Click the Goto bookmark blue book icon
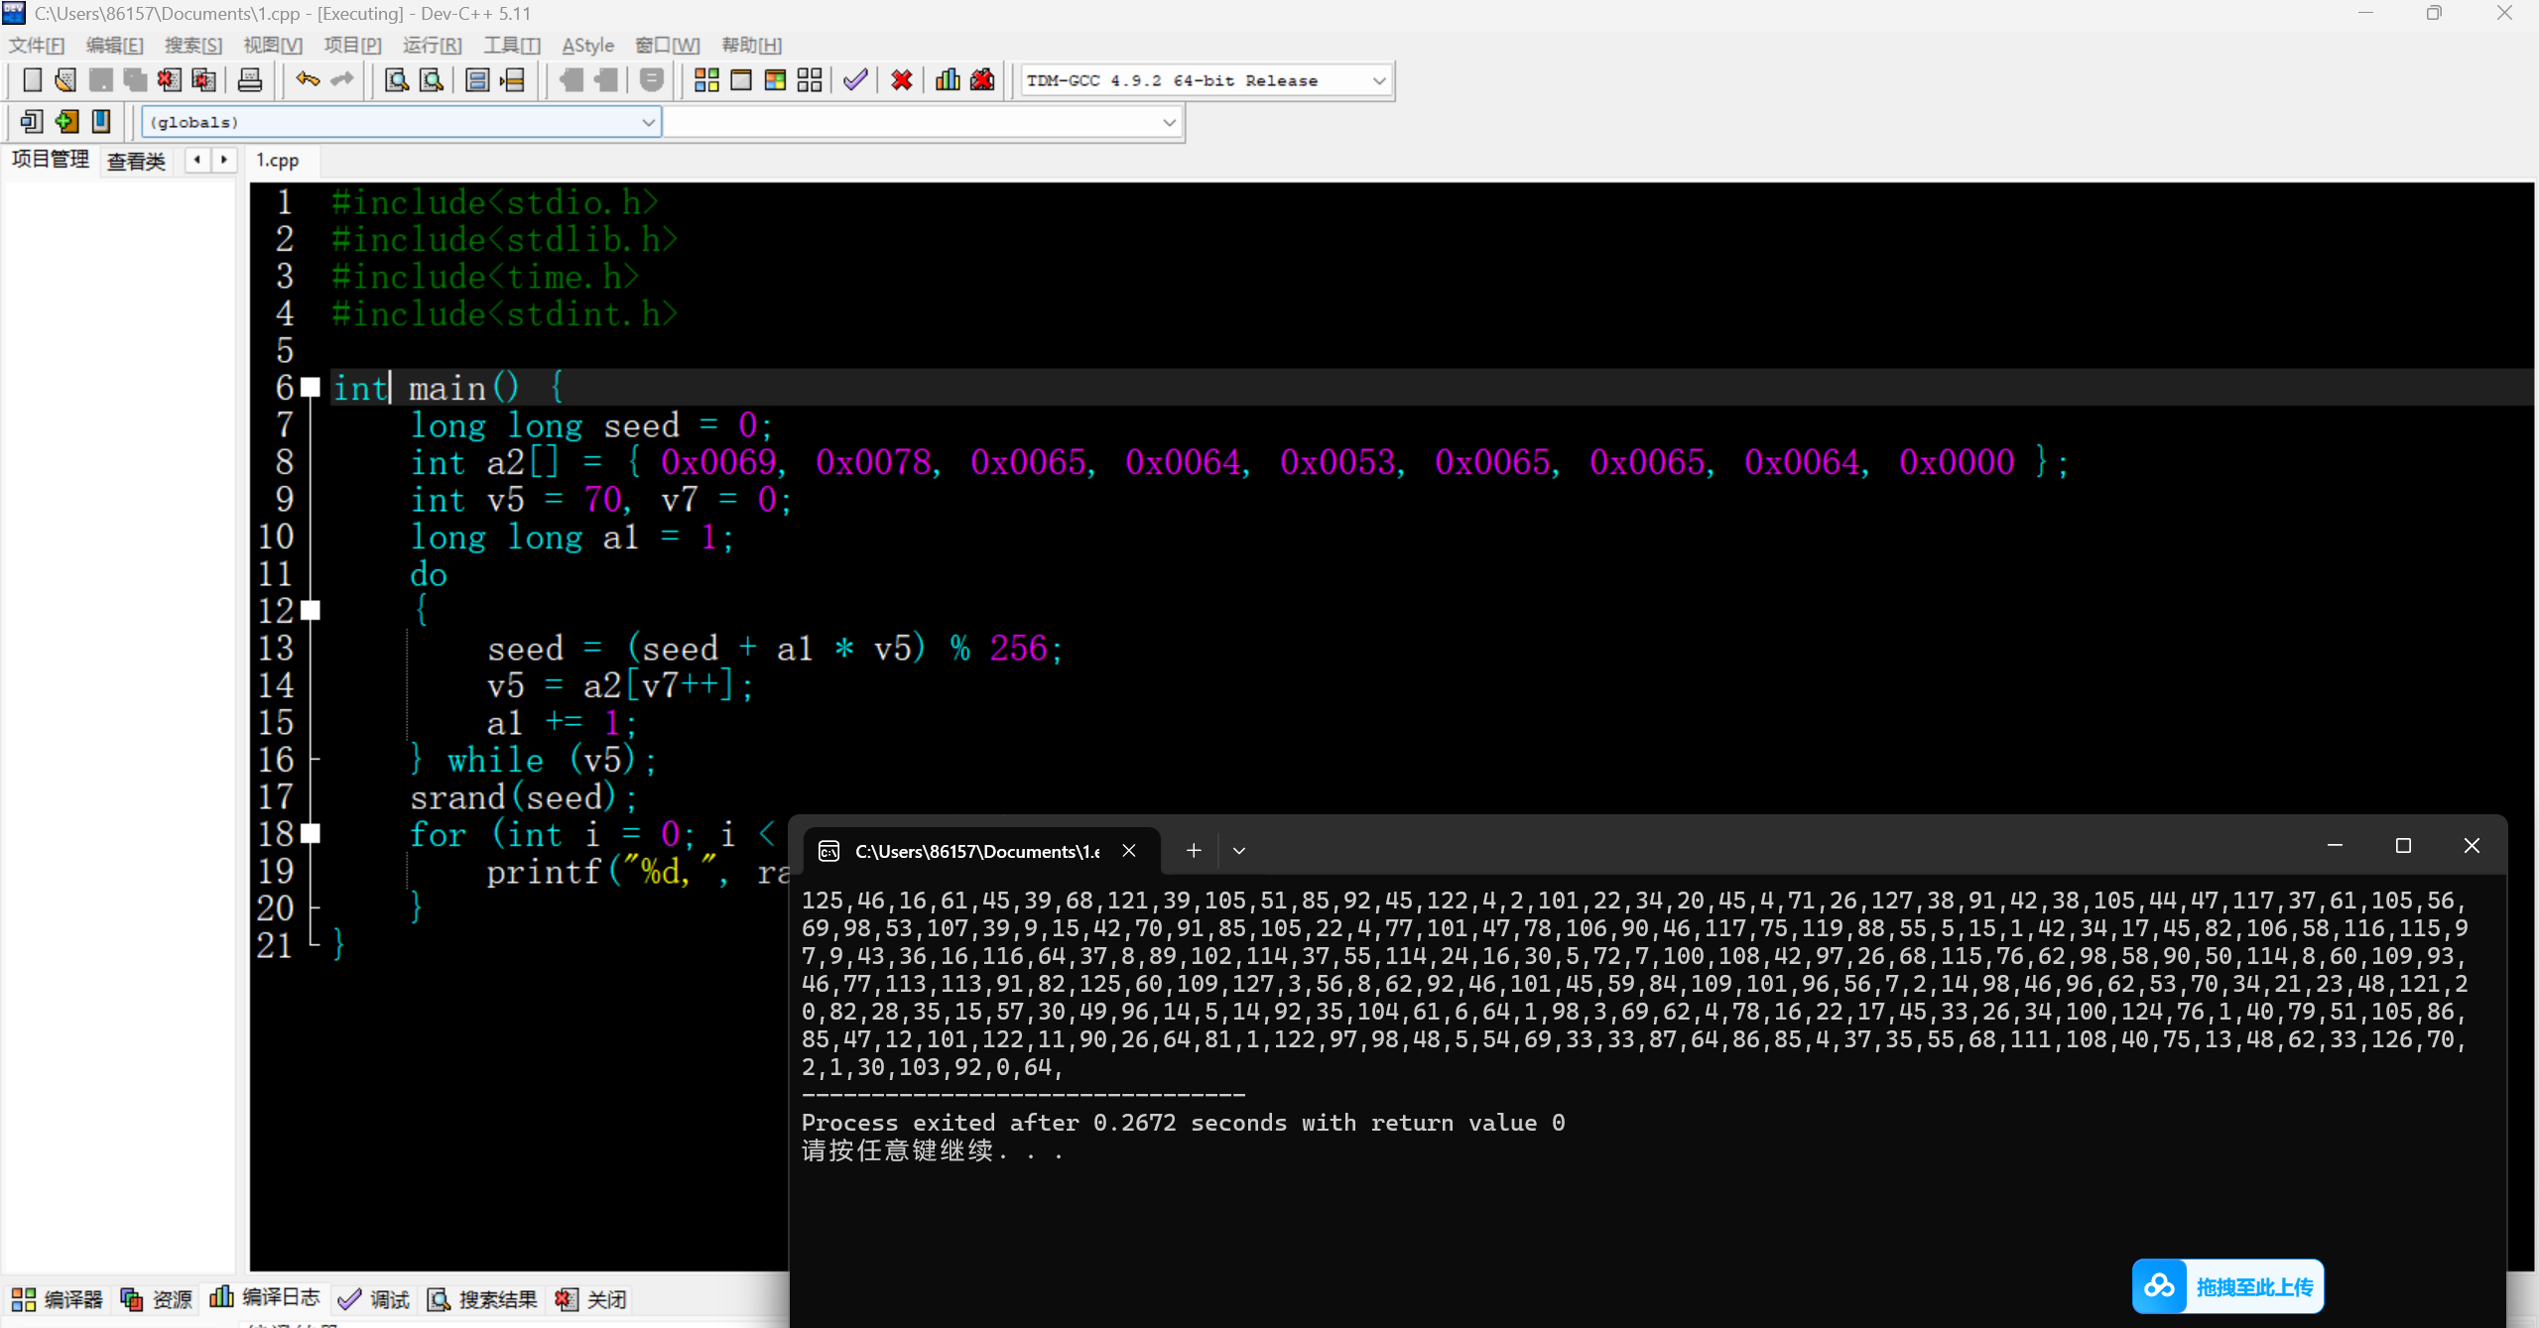The image size is (2539, 1328). 101,121
